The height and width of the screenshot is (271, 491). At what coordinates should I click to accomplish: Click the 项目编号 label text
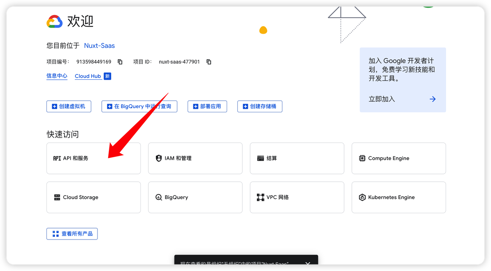[x=58, y=62]
